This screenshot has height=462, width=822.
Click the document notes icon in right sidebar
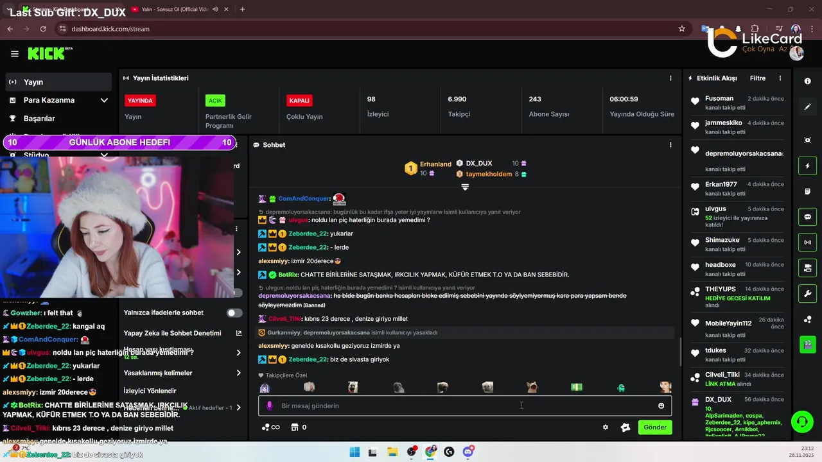[807, 191]
